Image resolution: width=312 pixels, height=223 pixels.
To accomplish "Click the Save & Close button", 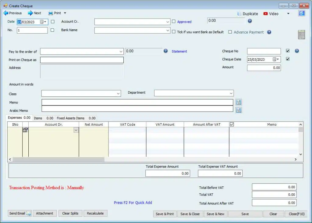I will [190, 214].
